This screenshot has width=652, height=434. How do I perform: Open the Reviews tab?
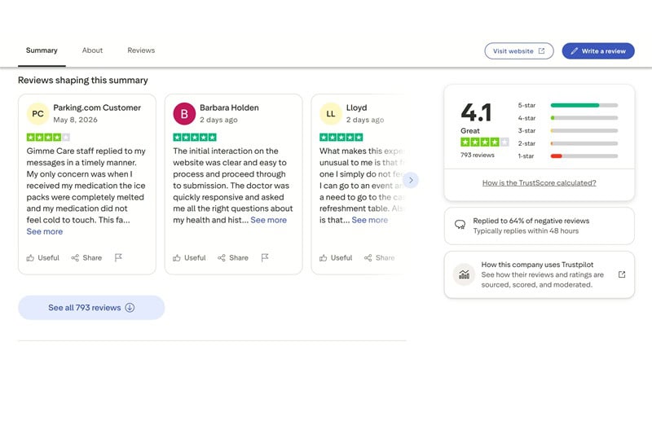pos(141,50)
